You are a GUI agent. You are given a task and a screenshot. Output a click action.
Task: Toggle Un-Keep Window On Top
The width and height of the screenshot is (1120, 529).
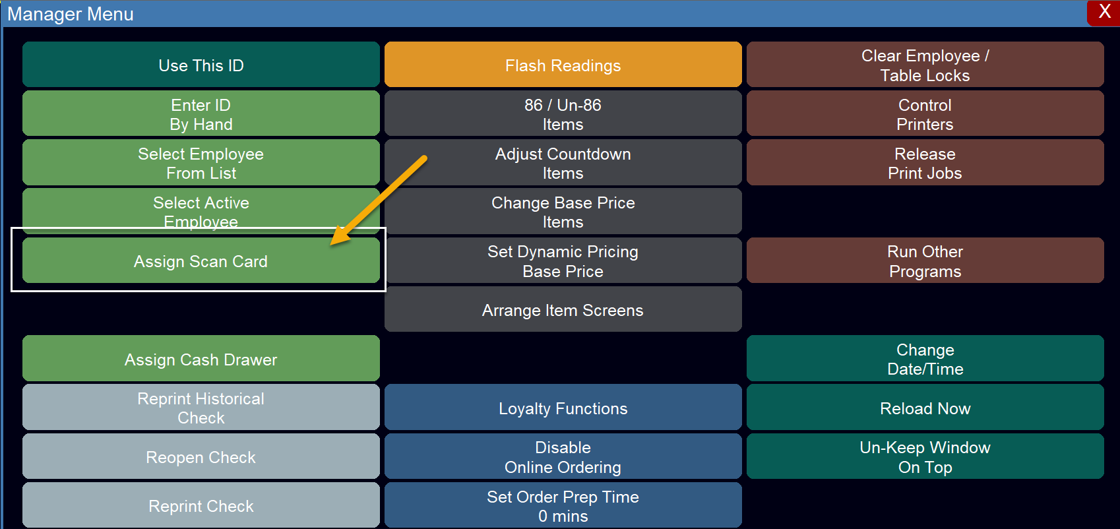[x=925, y=456]
